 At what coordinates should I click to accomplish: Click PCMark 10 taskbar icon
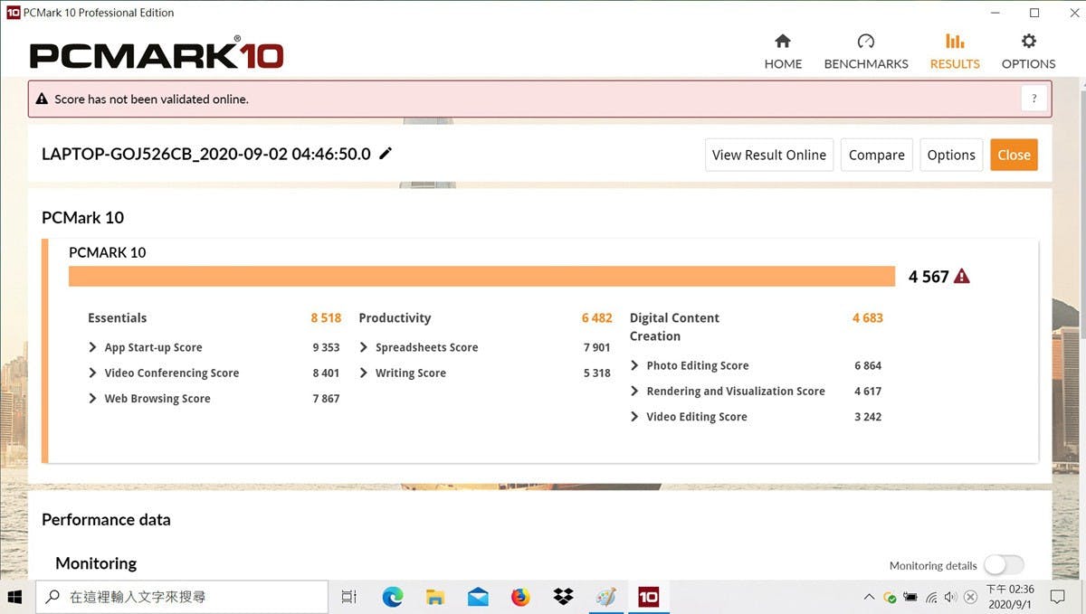(x=648, y=597)
